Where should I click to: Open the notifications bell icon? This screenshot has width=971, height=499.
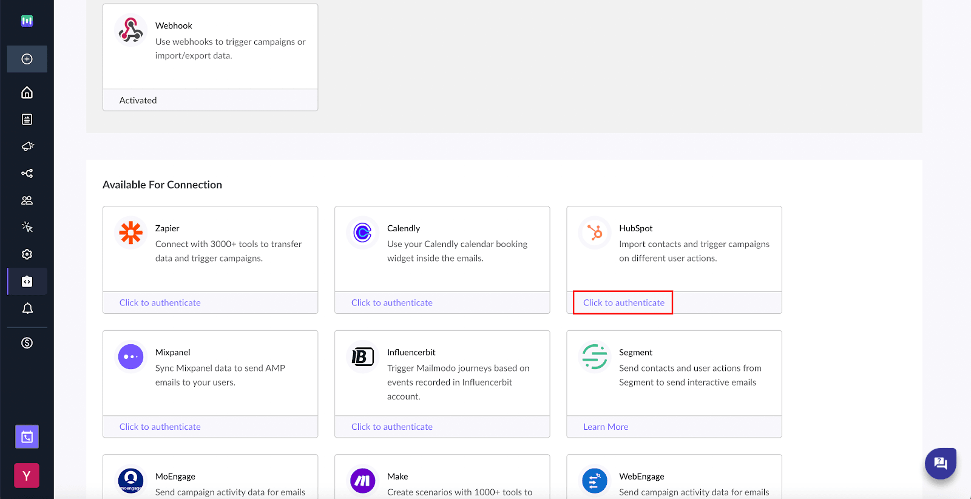coord(27,308)
